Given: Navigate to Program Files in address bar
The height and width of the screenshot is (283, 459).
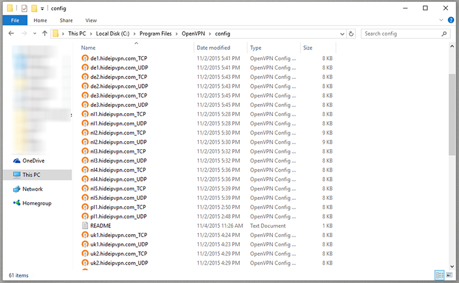Looking at the screenshot, I should [155, 34].
